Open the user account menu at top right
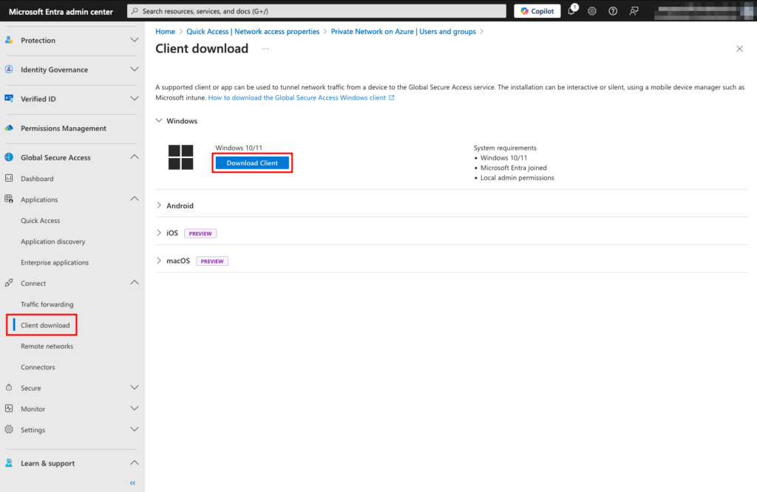Image resolution: width=757 pixels, height=492 pixels. click(704, 11)
